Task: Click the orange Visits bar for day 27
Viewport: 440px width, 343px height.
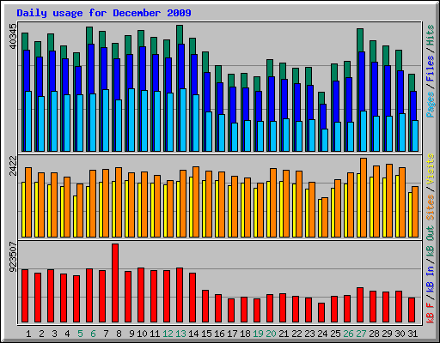Action: 364,197
